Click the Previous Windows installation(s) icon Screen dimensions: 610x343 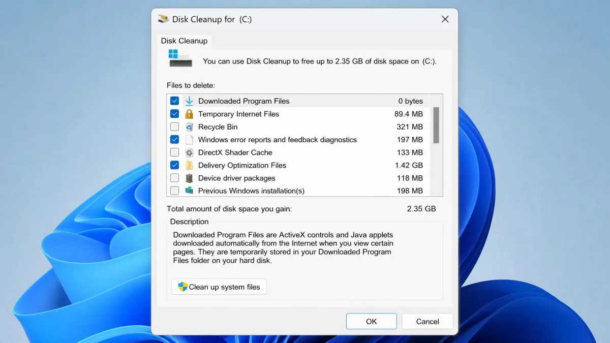pos(189,191)
